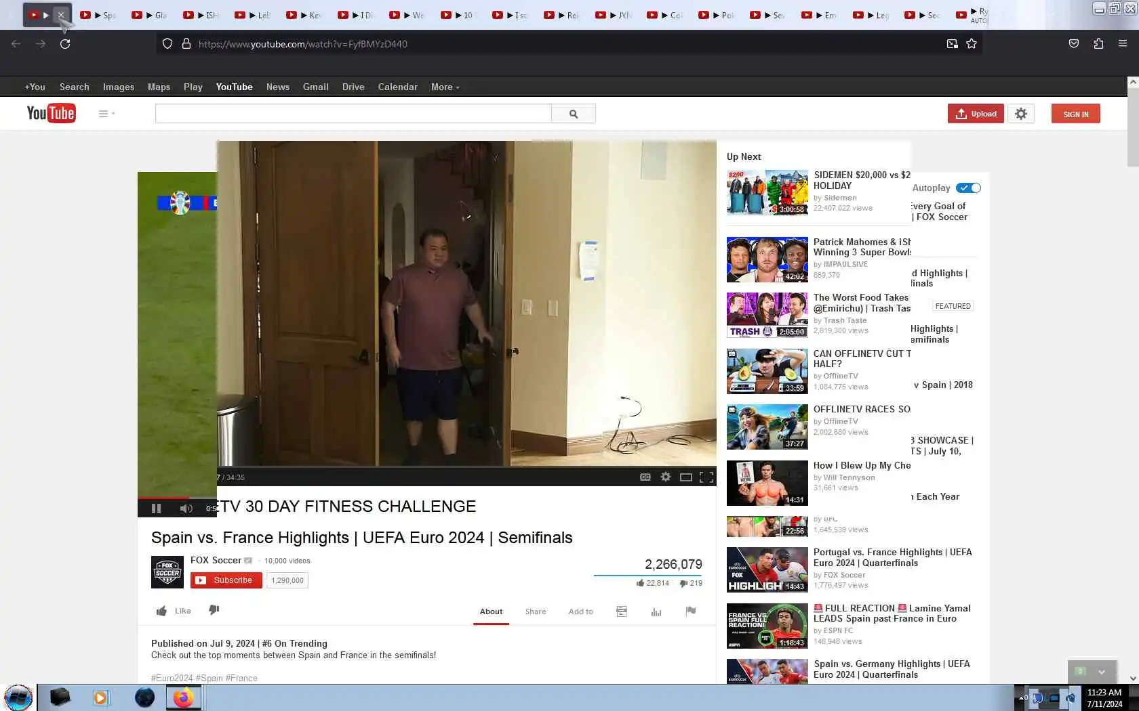Screen dimensions: 1139x711
Task: Pause the Spain vs. France video
Action: pos(156,509)
